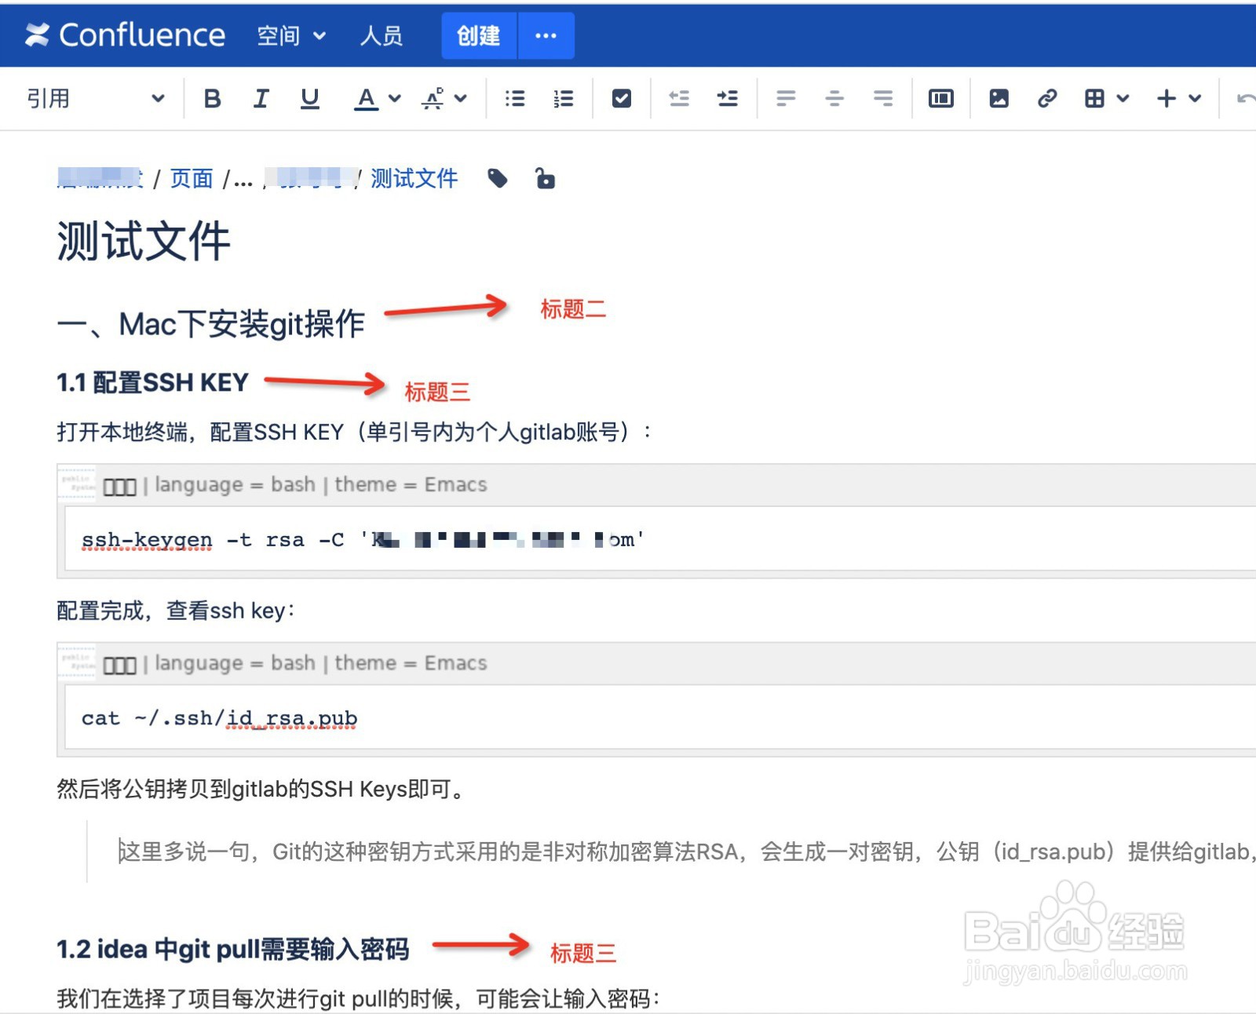Insert a bulleted list
The width and height of the screenshot is (1256, 1014).
pyautogui.click(x=515, y=97)
